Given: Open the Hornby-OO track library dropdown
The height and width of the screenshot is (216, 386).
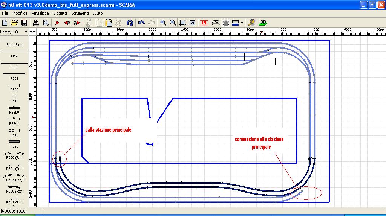Looking at the screenshot, I should [26, 32].
